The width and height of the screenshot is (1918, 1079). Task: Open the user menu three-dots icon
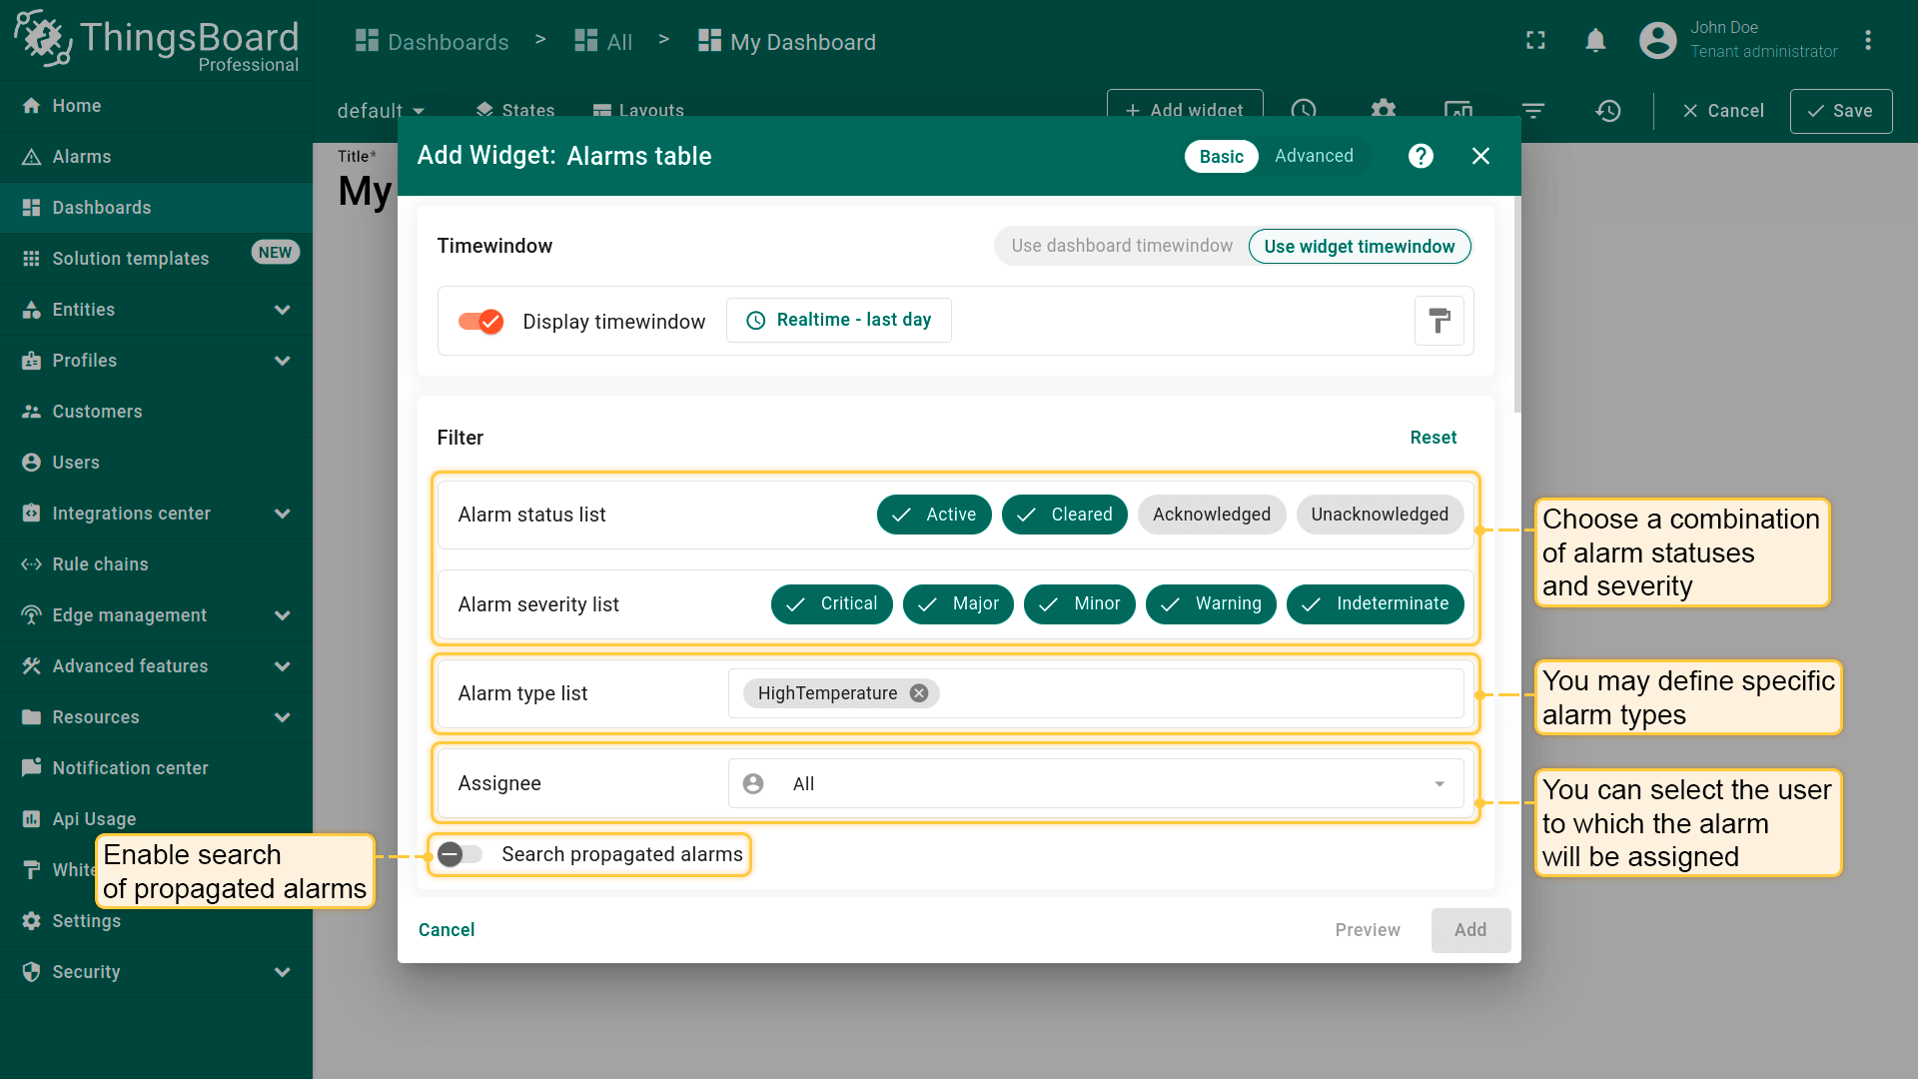1867,41
